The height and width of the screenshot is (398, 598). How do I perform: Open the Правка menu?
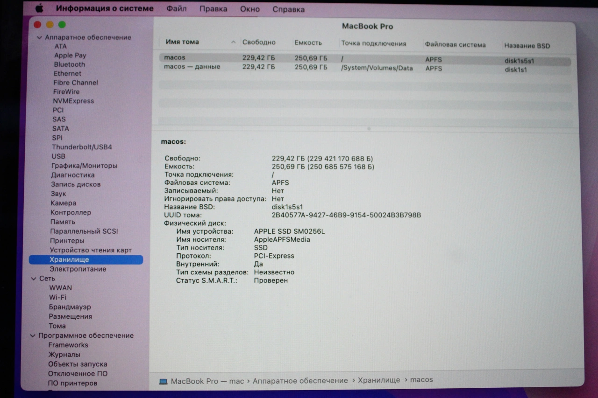pos(213,9)
